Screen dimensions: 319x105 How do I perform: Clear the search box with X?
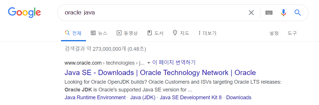[251, 13]
